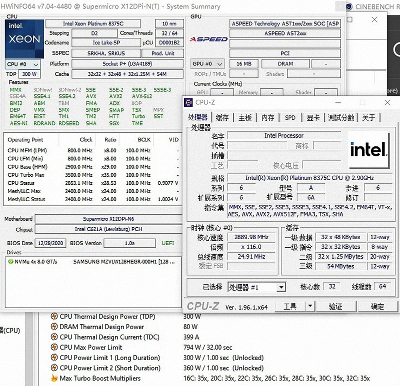Click the 工具 button in CPU-Z
400x386 pixels.
coord(290,306)
